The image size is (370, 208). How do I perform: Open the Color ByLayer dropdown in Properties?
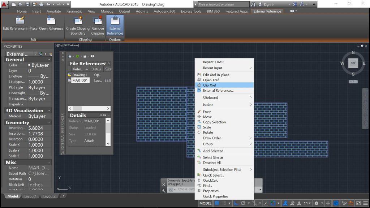point(40,65)
